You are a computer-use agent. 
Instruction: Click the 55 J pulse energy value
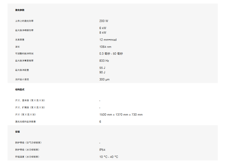coord(102,68)
